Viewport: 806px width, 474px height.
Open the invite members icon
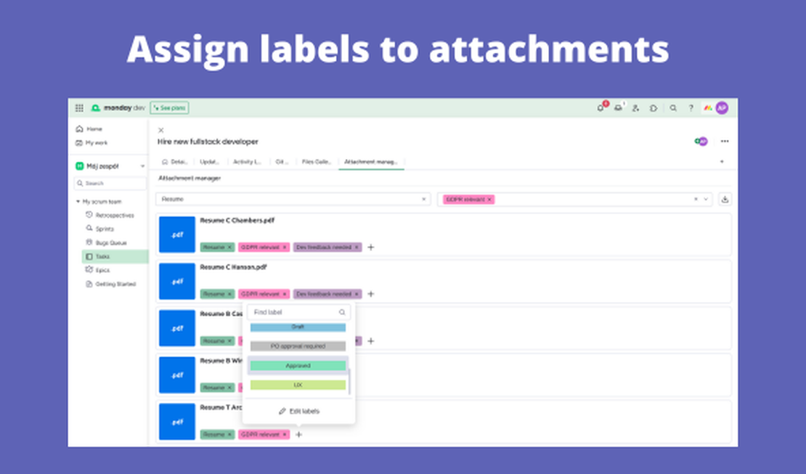coord(635,108)
